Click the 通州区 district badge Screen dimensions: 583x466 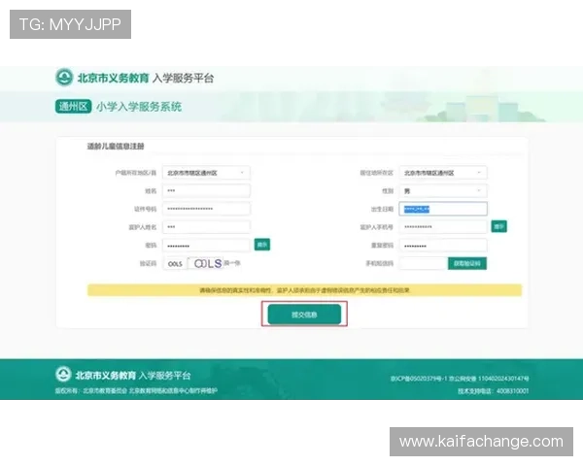[73, 106]
